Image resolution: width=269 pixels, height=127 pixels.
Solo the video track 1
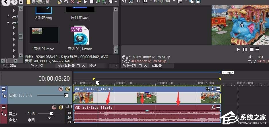point(67,89)
